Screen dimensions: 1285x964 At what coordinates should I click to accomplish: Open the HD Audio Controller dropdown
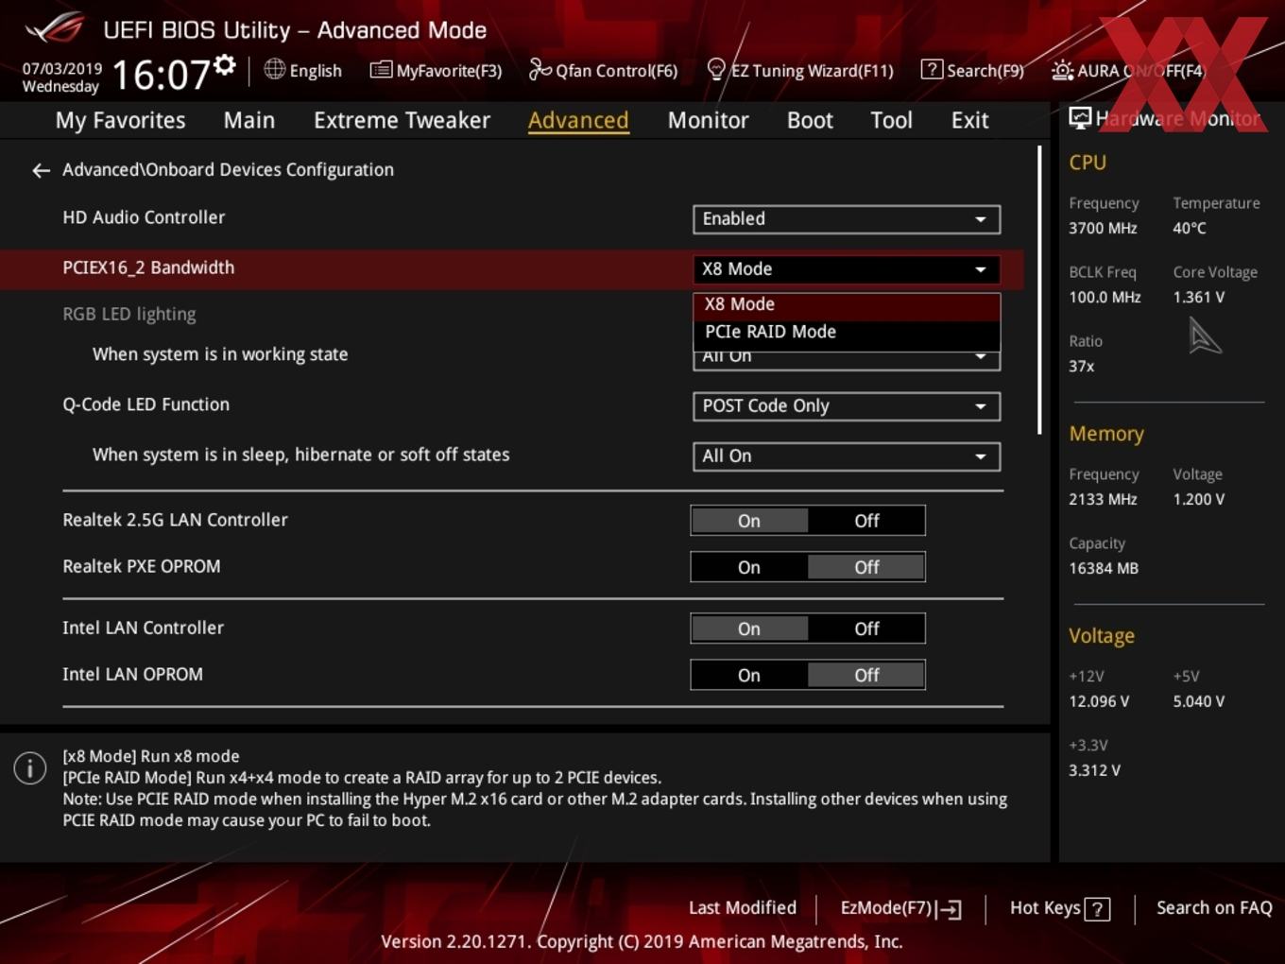846,219
